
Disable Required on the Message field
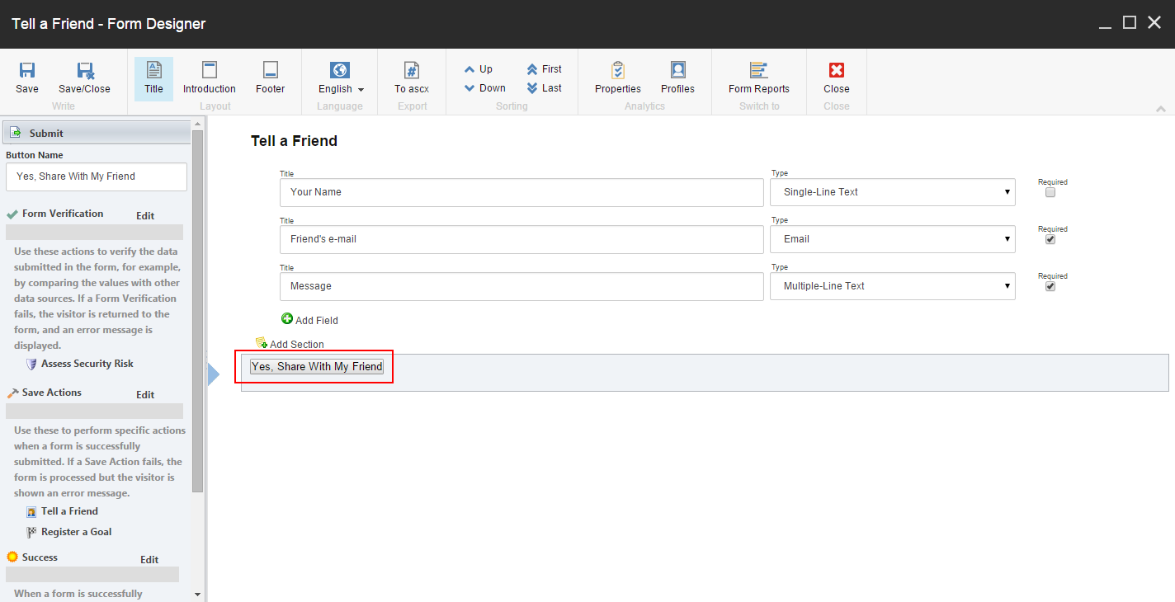coord(1050,286)
